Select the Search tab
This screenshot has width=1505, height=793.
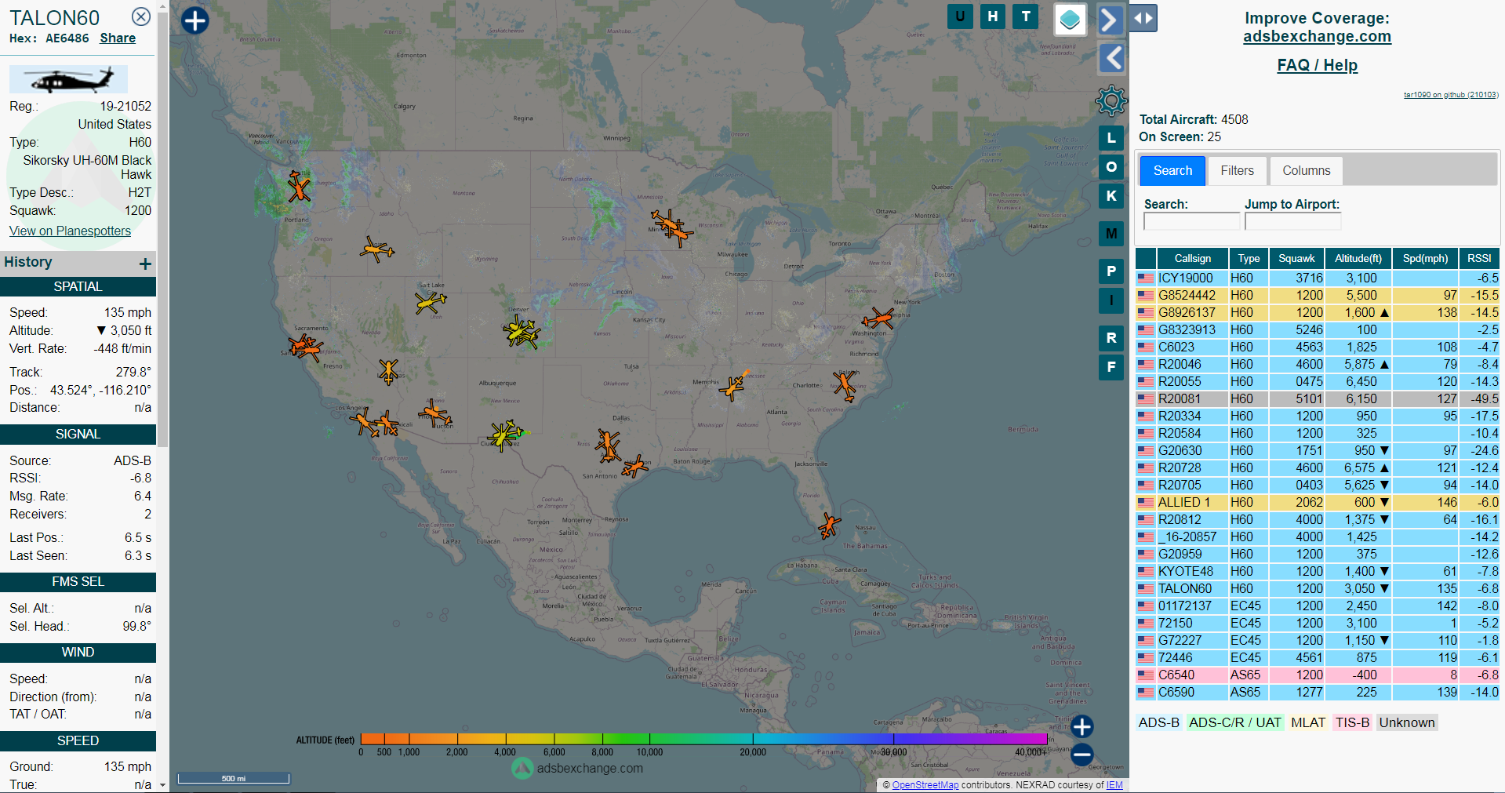point(1172,170)
